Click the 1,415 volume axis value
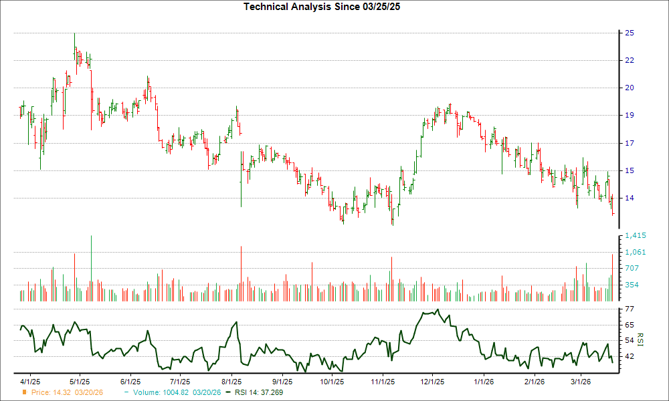The height and width of the screenshot is (401, 669). coord(636,235)
